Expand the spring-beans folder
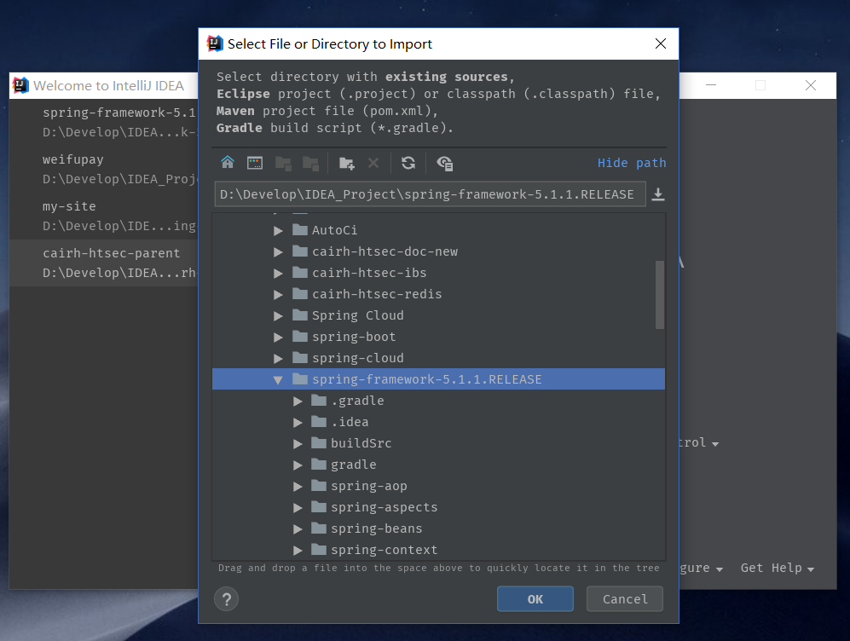850x641 pixels. (x=298, y=528)
